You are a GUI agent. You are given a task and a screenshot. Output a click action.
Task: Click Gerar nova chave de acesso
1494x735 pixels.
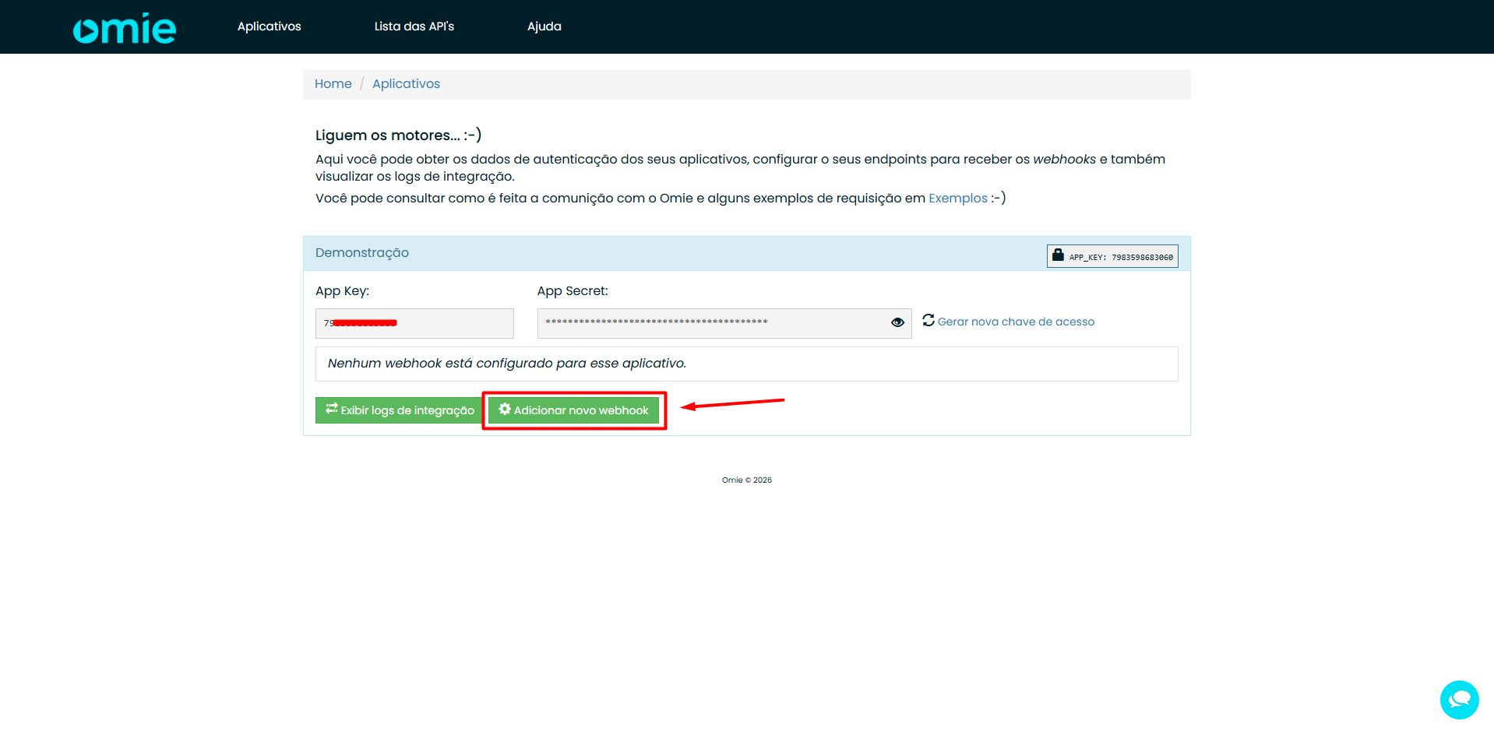1015,322
